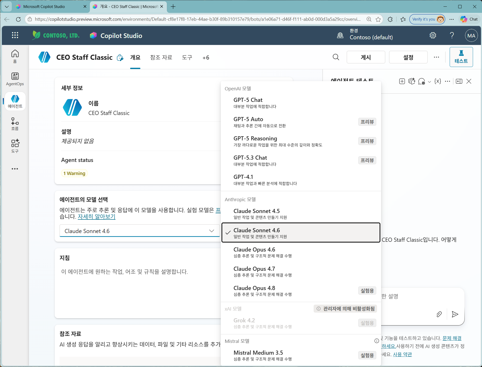
Task: Open test panel more options ellipsis
Action: 447,81
